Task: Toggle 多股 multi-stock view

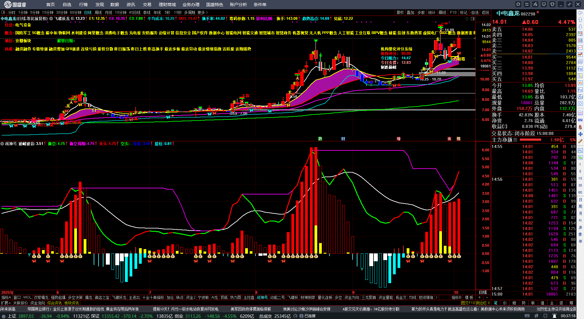Action: pyautogui.click(x=421, y=12)
